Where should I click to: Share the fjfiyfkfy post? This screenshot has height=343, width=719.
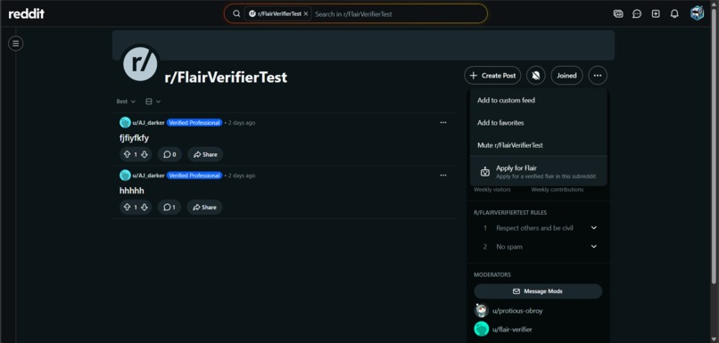point(205,154)
